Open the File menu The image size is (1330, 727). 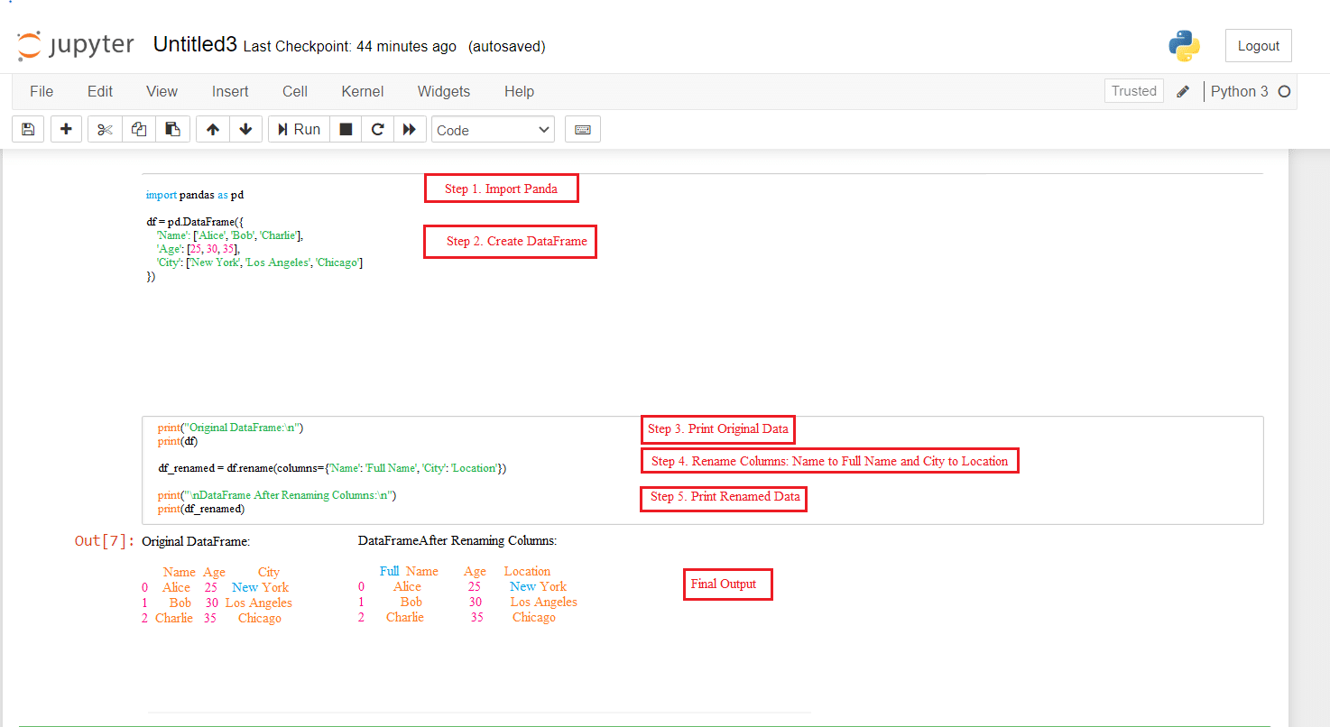coord(42,91)
